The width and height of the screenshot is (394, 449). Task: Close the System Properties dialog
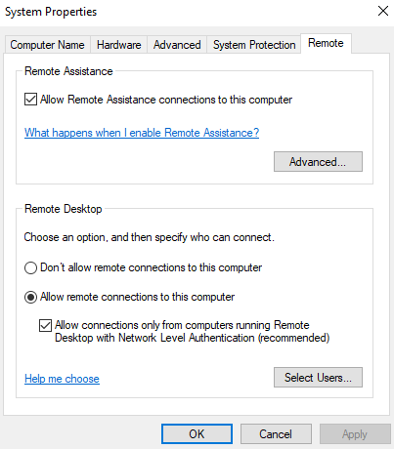coord(383,11)
